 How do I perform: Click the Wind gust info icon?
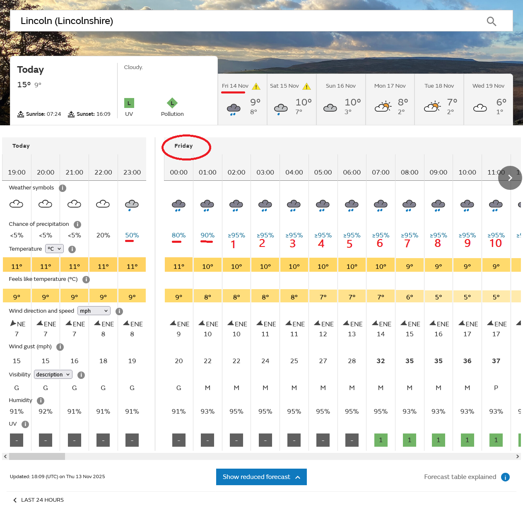60,347
